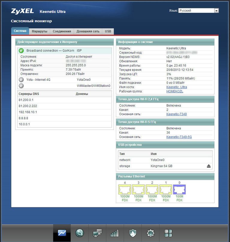Click the sent 200.26 Гбайт value

pos(75,74)
